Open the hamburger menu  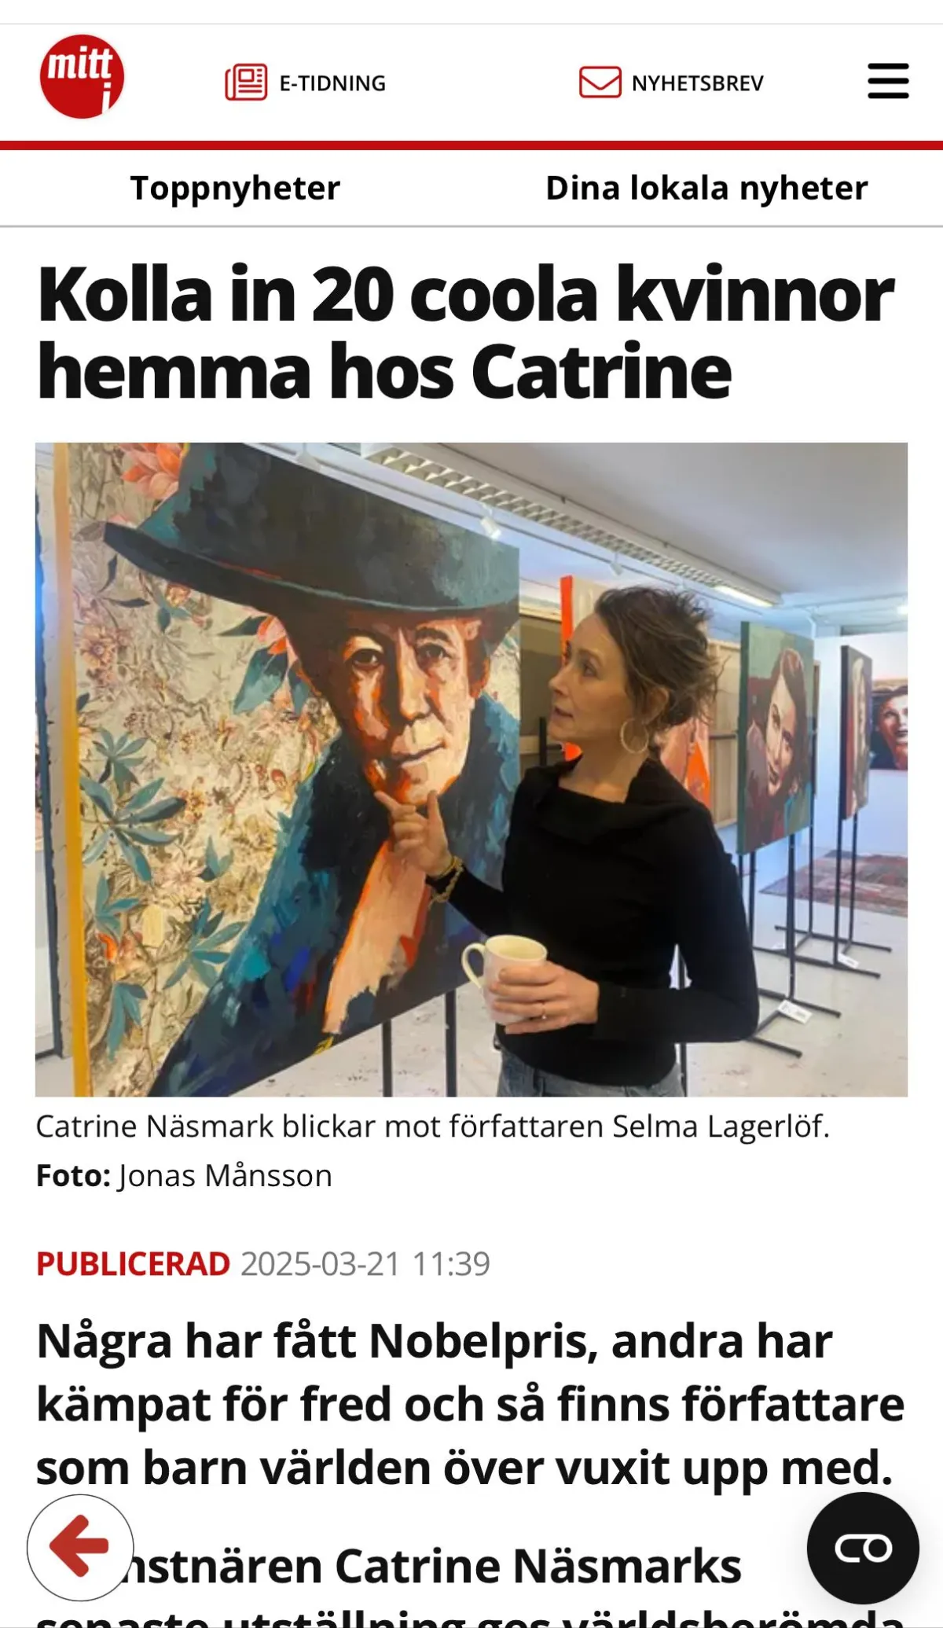click(888, 82)
